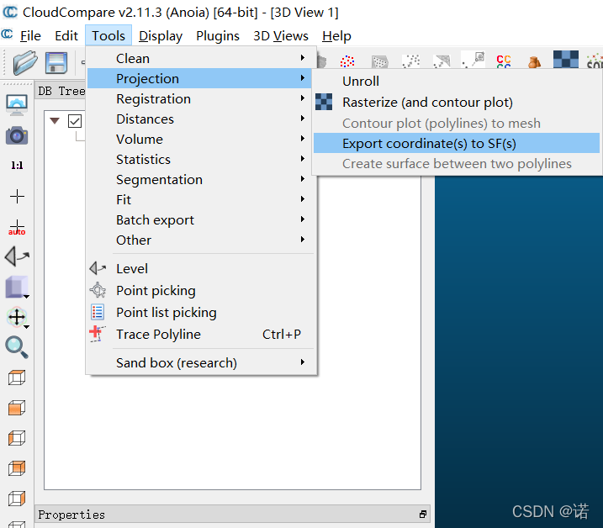Image resolution: width=603 pixels, height=528 pixels.
Task: Choose Trace Polyline menu entry
Action: pyautogui.click(x=201, y=334)
